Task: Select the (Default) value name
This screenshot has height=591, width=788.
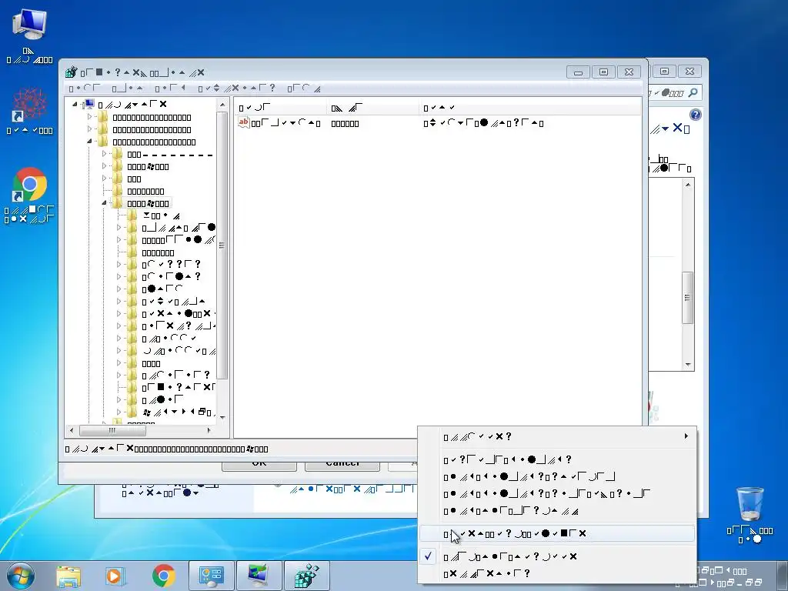Action: (285, 123)
